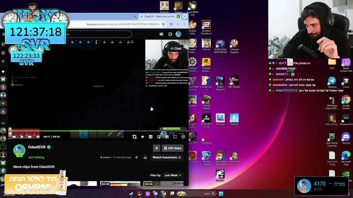The height and width of the screenshot is (198, 353).
Task: Open the stats bars icon in the player
Action: 151,137
